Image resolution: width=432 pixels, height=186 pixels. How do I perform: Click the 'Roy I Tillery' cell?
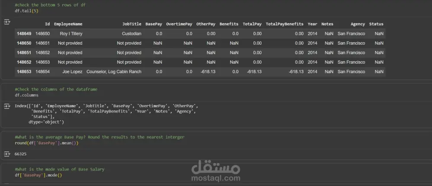(x=71, y=34)
